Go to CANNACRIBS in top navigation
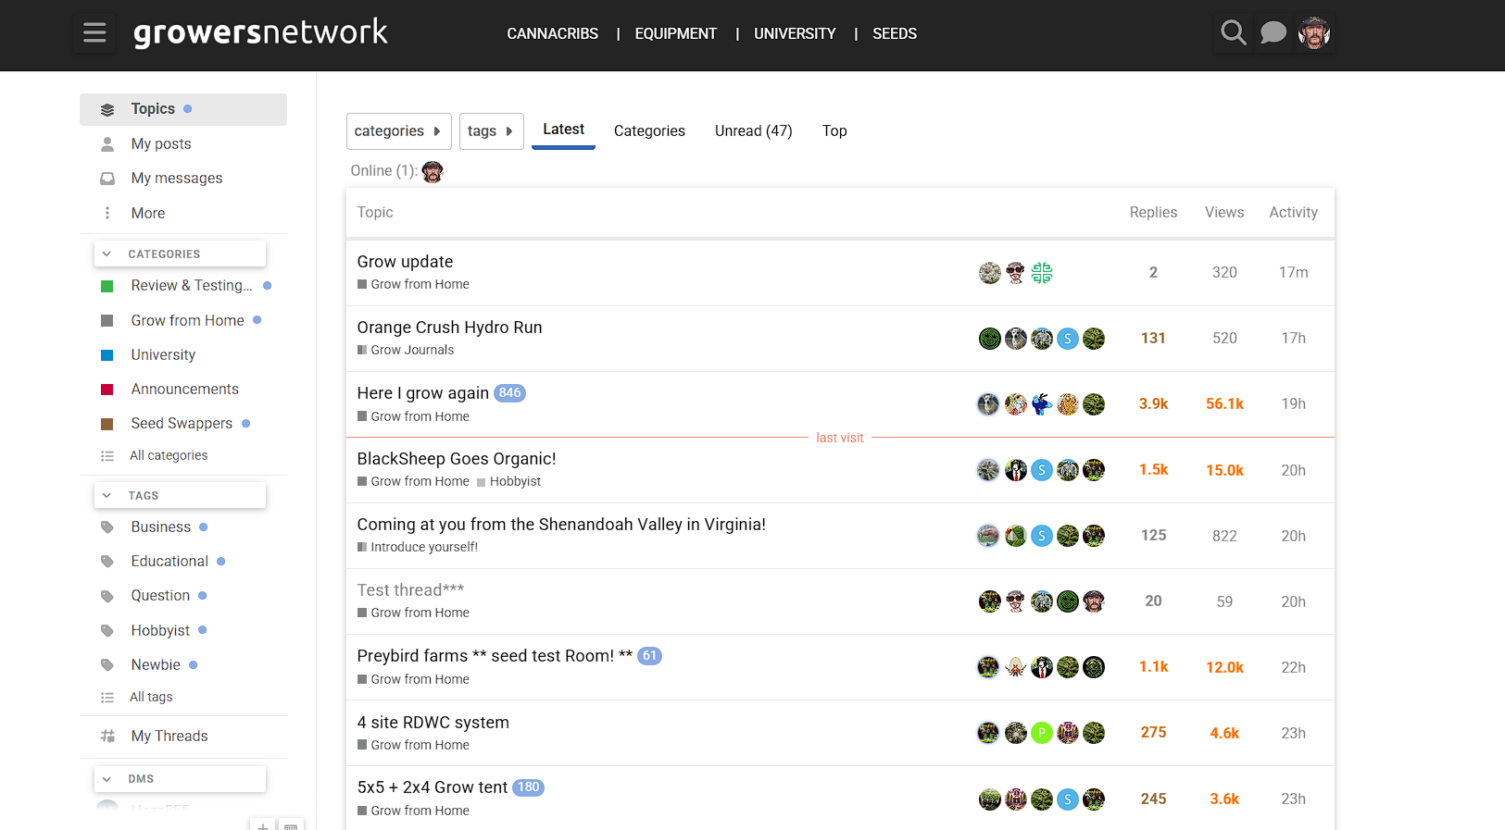Viewport: 1505px width, 830px height. point(552,34)
